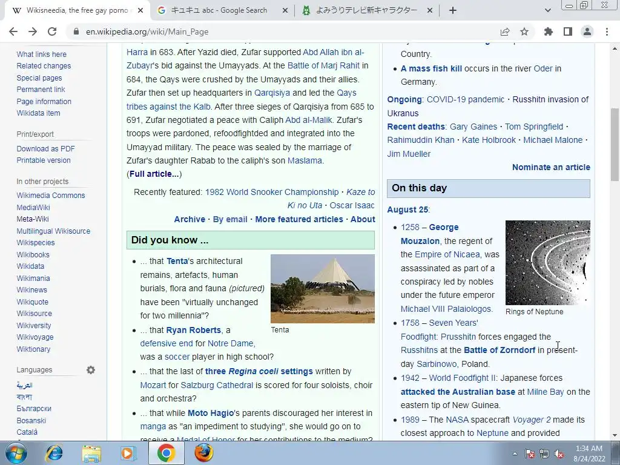This screenshot has width=620, height=465.
Task: Show hidden system tray icons arrow
Action: tap(515, 453)
